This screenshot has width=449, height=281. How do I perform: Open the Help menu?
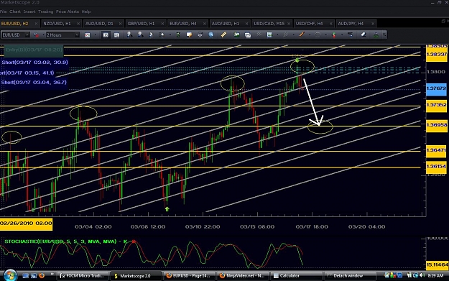(x=86, y=11)
